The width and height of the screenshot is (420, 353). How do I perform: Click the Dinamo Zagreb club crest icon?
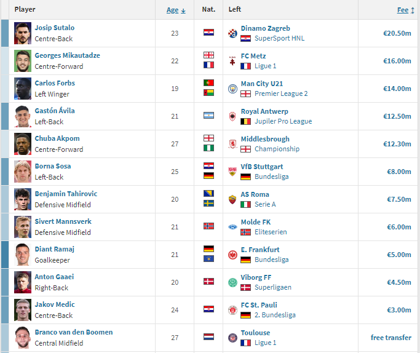coord(232,33)
